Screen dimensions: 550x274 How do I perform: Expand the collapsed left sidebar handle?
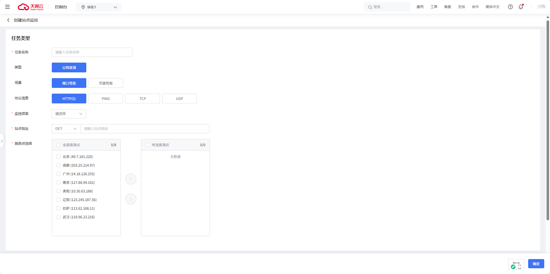point(2,141)
